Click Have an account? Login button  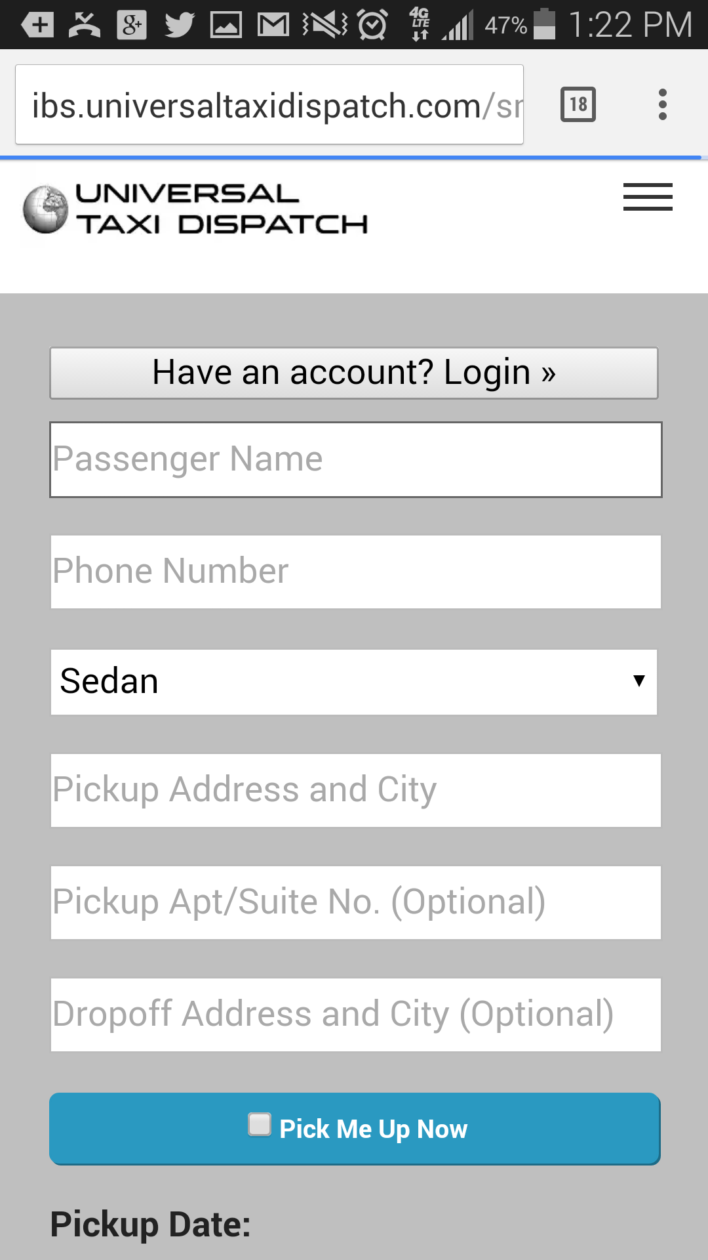(354, 373)
